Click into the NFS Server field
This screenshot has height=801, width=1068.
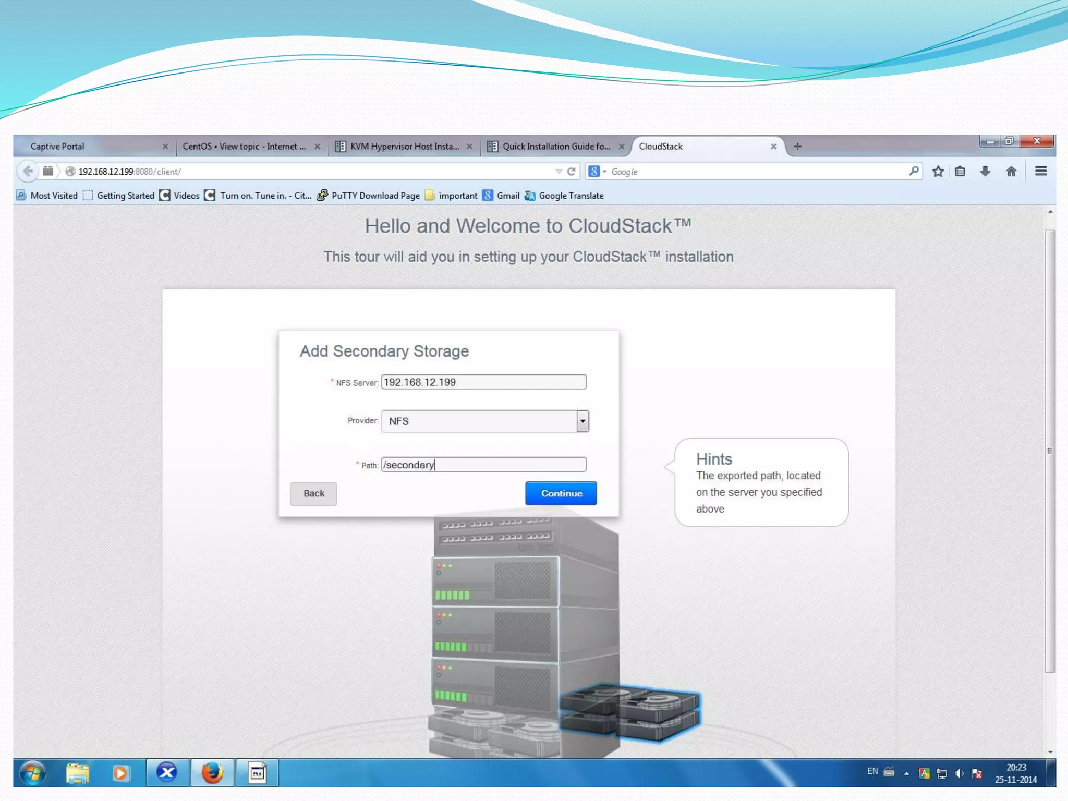[x=483, y=382]
